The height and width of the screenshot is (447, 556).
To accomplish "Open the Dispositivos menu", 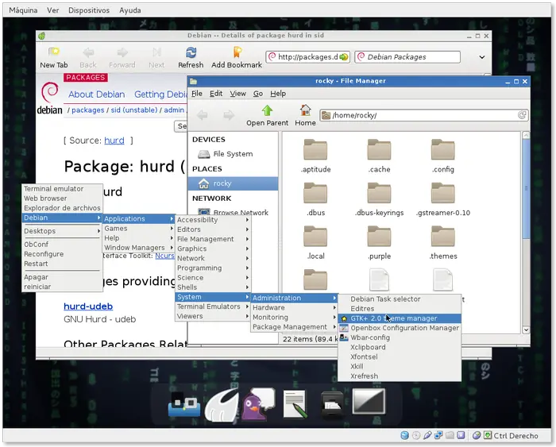I will [x=89, y=10].
